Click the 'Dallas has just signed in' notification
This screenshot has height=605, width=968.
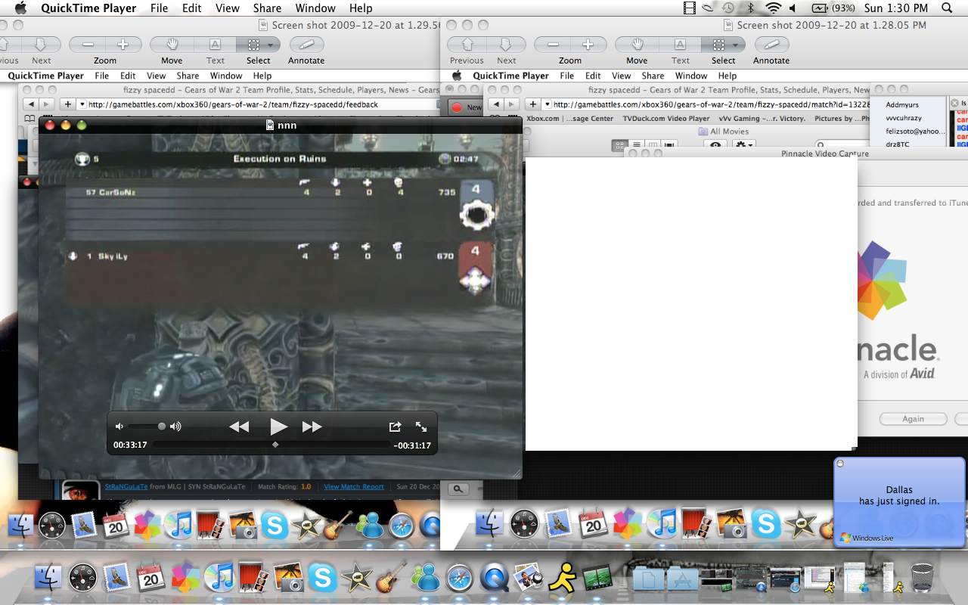(x=899, y=495)
